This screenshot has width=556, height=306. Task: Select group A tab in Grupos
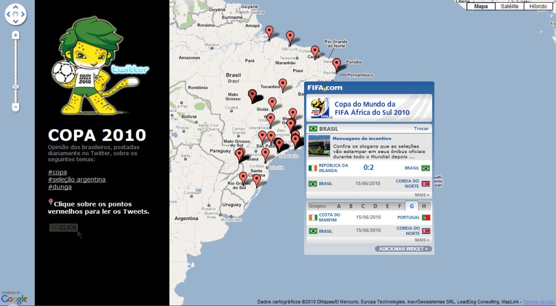pyautogui.click(x=339, y=206)
